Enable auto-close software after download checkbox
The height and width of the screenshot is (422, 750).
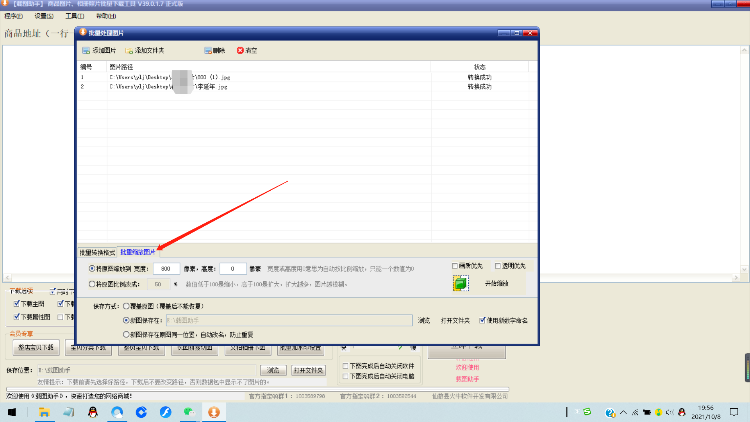[x=345, y=366]
